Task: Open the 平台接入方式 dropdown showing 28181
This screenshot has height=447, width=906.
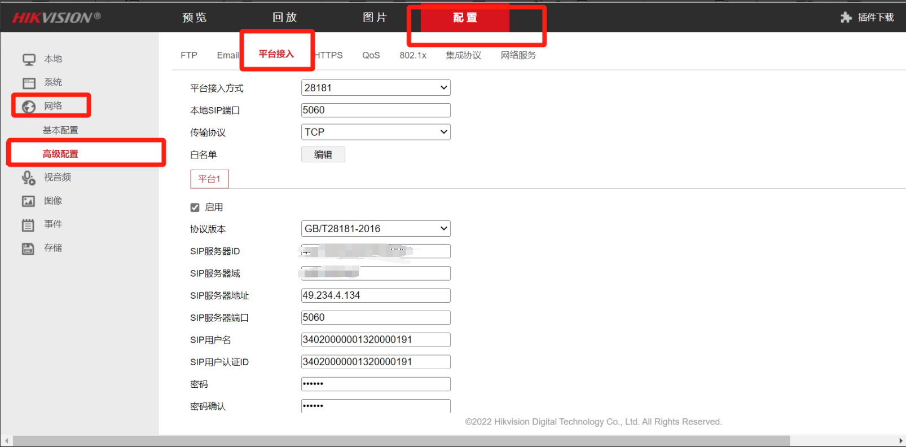Action: (x=376, y=88)
